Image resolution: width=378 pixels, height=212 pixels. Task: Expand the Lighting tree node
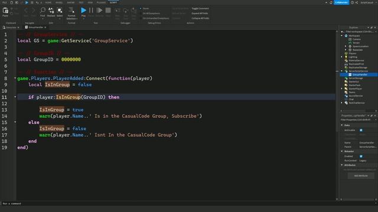coord(342,57)
